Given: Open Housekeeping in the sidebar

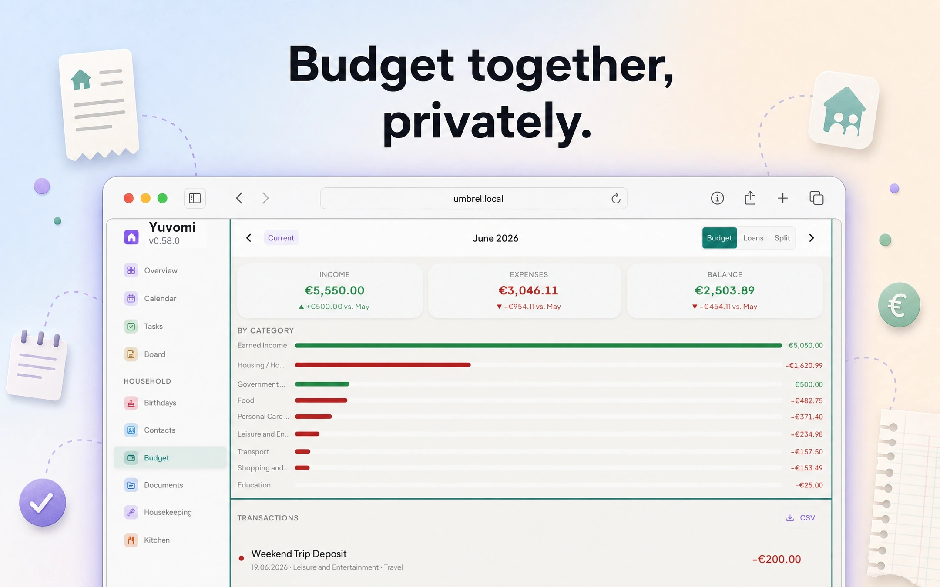Looking at the screenshot, I should pos(168,512).
